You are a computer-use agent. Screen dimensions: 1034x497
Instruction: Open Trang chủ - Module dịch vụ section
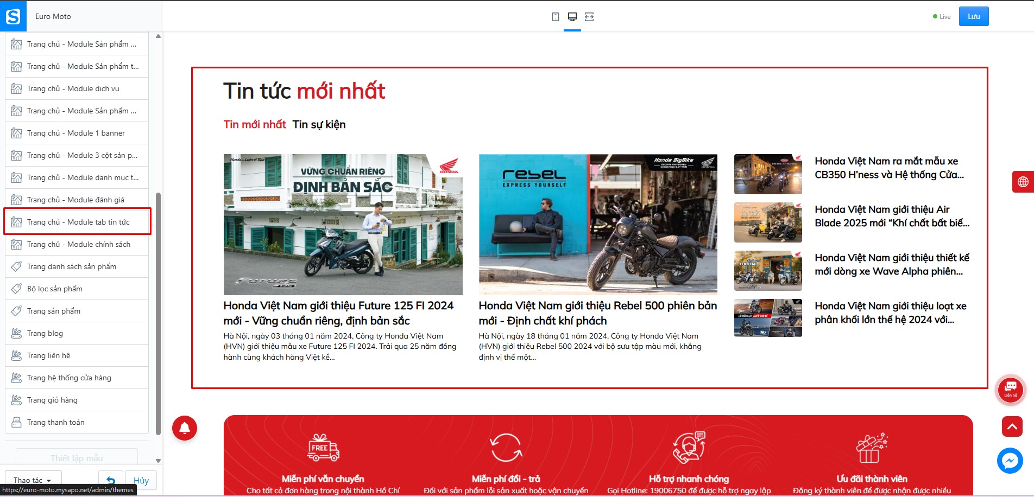[77, 88]
